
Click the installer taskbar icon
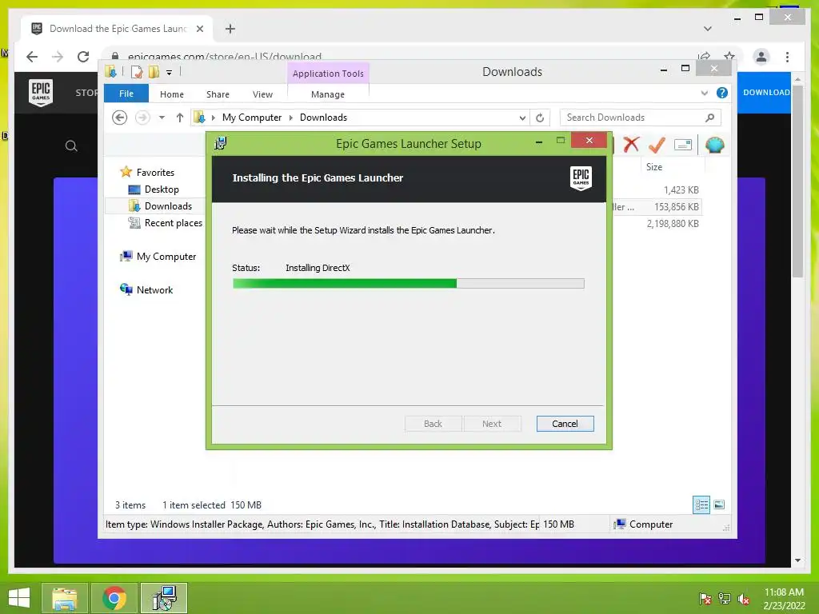(164, 598)
